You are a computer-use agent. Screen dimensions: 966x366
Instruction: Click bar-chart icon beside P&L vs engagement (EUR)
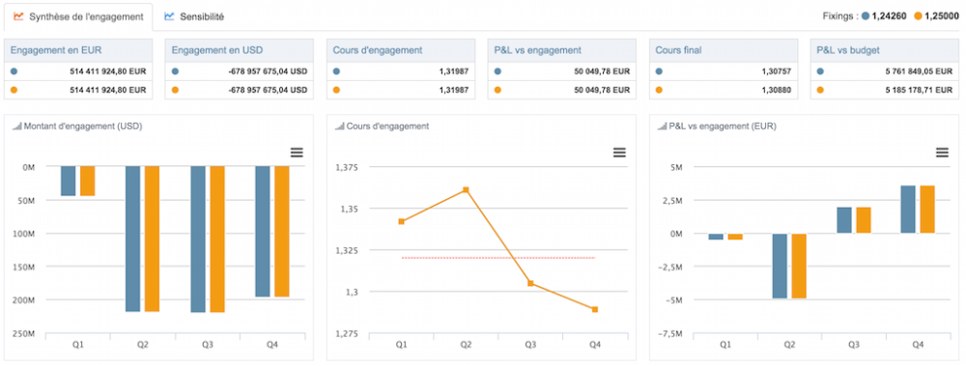663,127
